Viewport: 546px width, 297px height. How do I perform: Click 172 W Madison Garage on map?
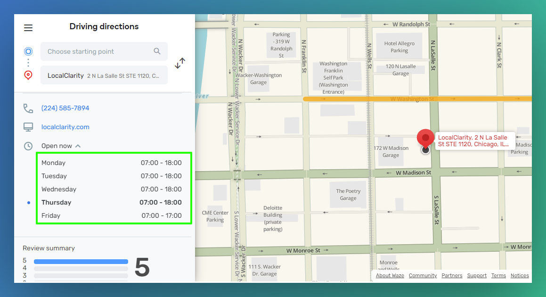(x=391, y=152)
